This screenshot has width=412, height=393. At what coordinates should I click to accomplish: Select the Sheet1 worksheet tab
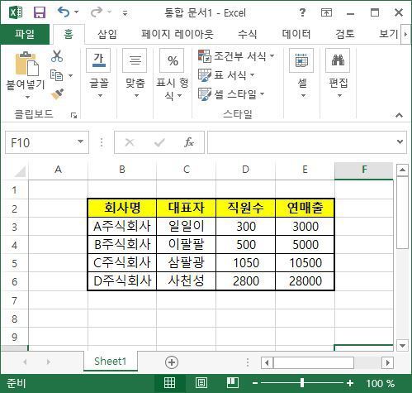[110, 361]
